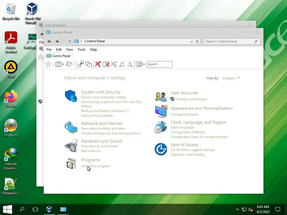Viewport: 287px width, 215px height.
Task: Click the refresh button in address bar
Action: pyautogui.click(x=197, y=41)
